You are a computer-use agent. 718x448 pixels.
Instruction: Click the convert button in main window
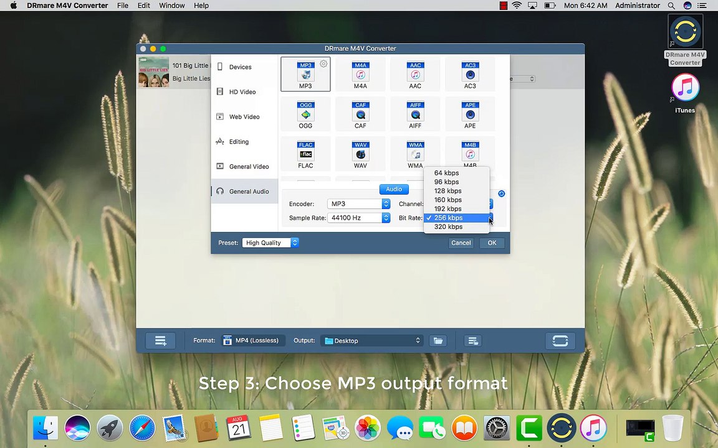[560, 340]
